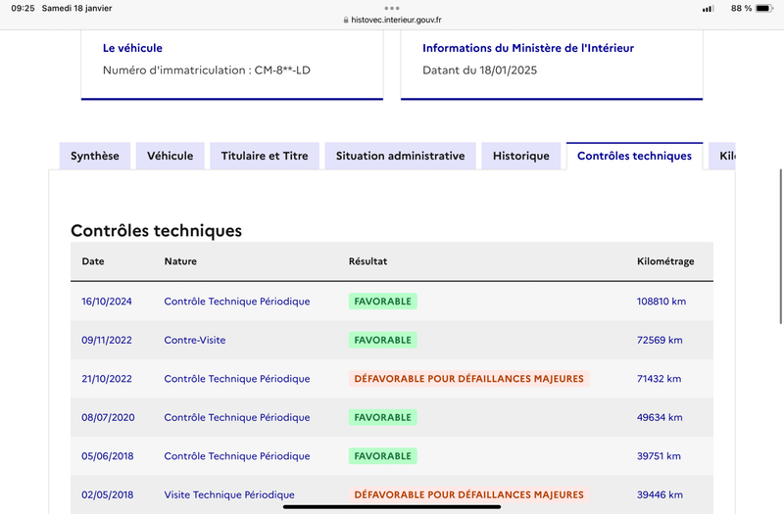This screenshot has width=784, height=514.
Task: Tap the battery icon in status bar
Action: (x=764, y=9)
